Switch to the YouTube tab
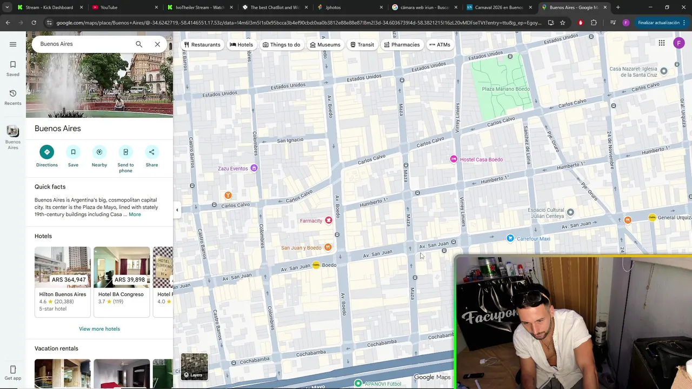This screenshot has height=389, width=692. click(124, 7)
